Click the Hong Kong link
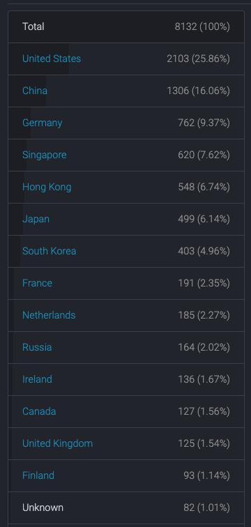This screenshot has width=251, height=527. 47,188
